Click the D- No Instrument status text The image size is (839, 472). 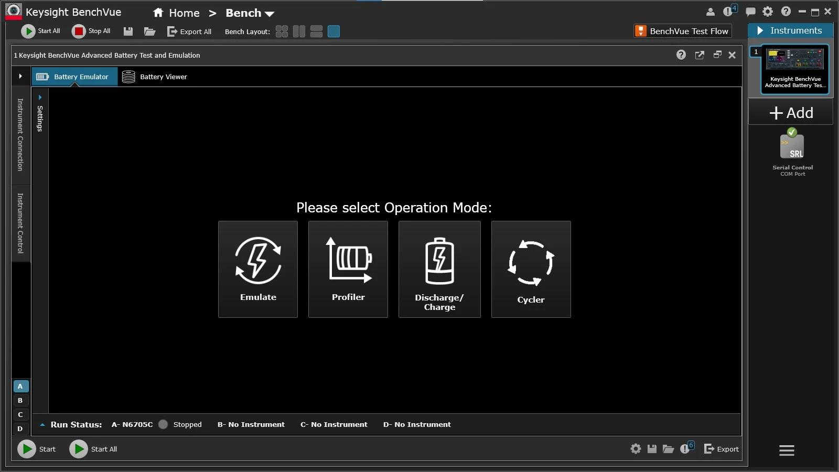pos(417,425)
